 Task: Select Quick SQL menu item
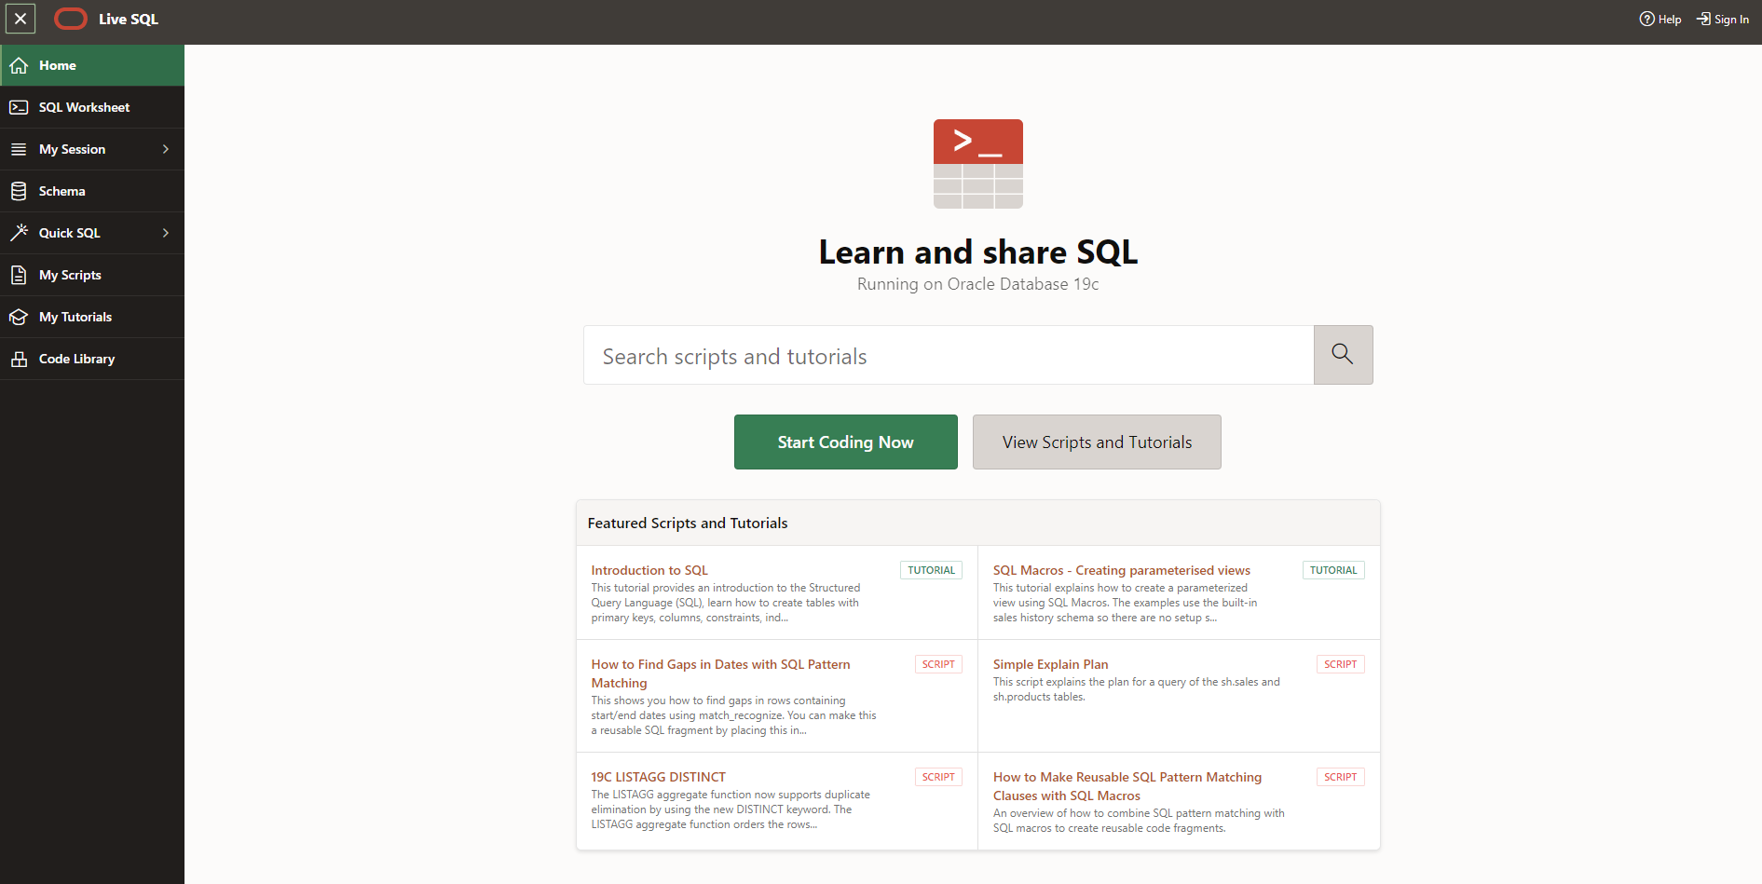point(92,233)
